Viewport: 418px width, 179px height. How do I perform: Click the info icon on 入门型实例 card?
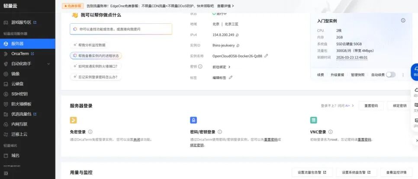point(403,20)
